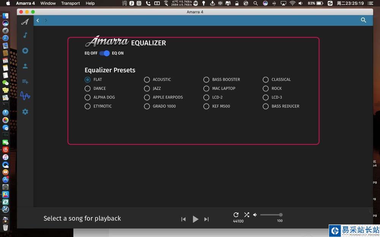
Task: Open NetEase Music in the Dock
Action: [x=5, y=150]
